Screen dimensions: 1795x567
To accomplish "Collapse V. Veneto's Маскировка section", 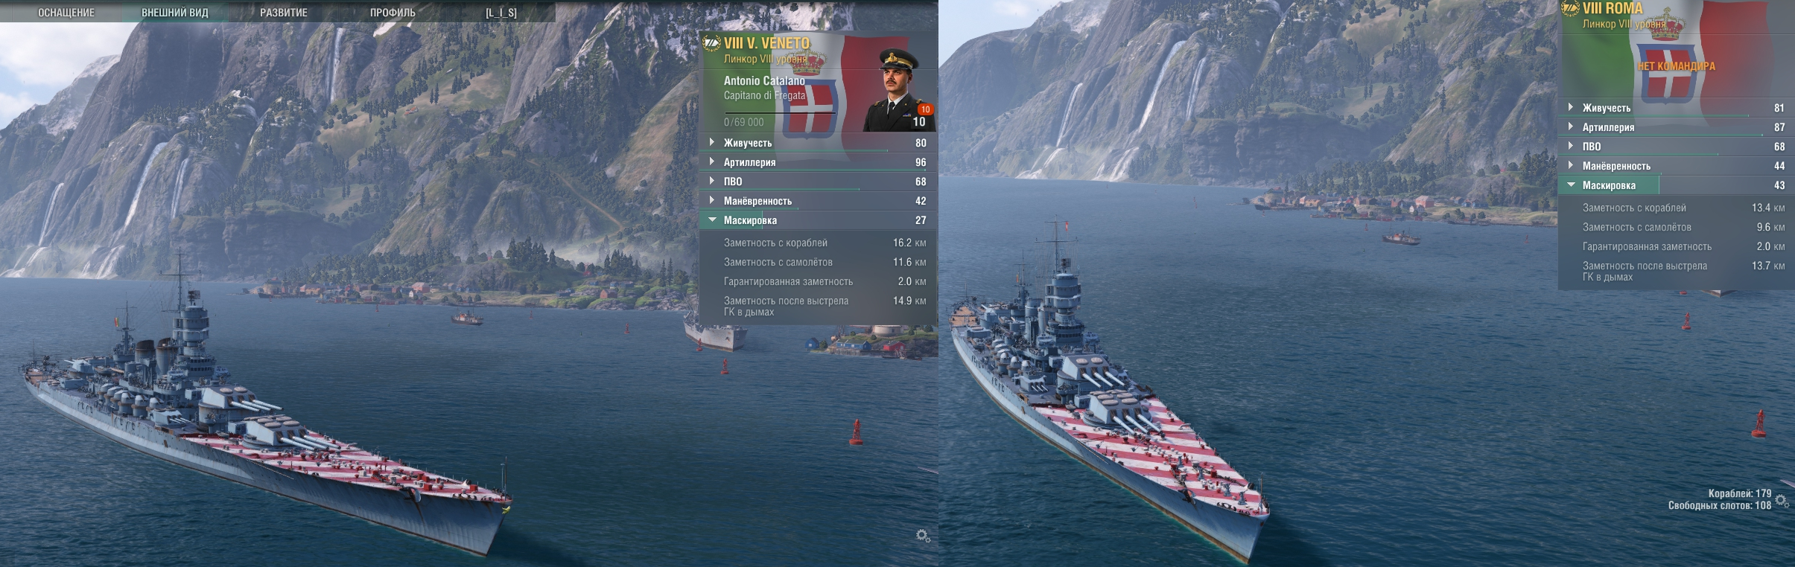I will 818,220.
